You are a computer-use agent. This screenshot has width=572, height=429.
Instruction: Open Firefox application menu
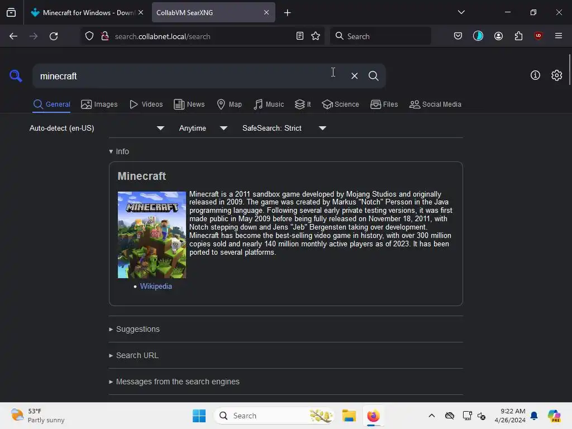point(558,36)
